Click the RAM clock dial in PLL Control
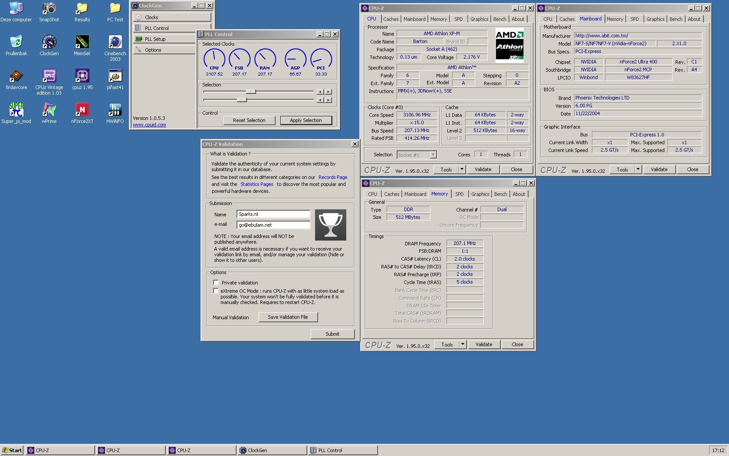This screenshot has height=456, width=729. pyautogui.click(x=265, y=59)
